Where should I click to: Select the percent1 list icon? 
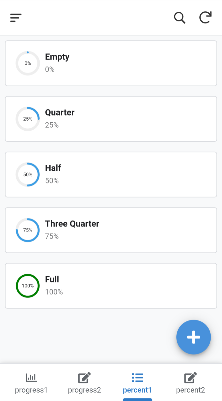tap(137, 378)
